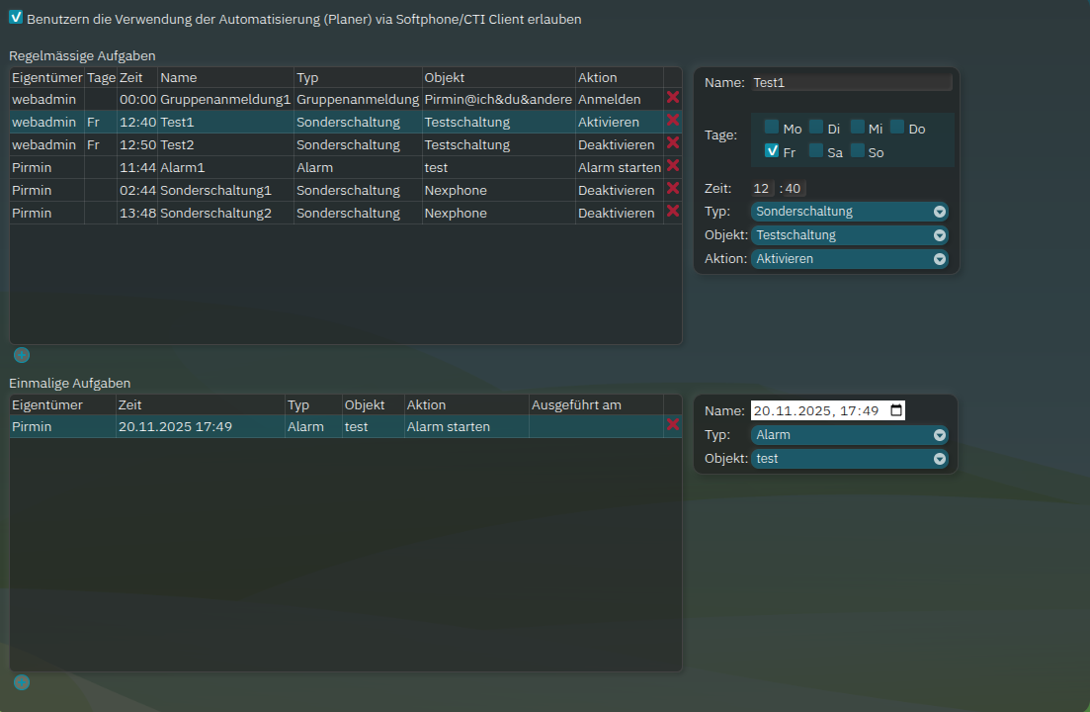The image size is (1090, 712).
Task: Enable the Mo weekday checkbox
Action: pos(772,127)
